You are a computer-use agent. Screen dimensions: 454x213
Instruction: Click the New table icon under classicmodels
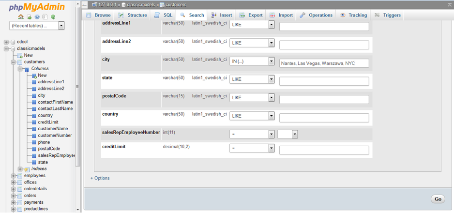tap(20, 55)
